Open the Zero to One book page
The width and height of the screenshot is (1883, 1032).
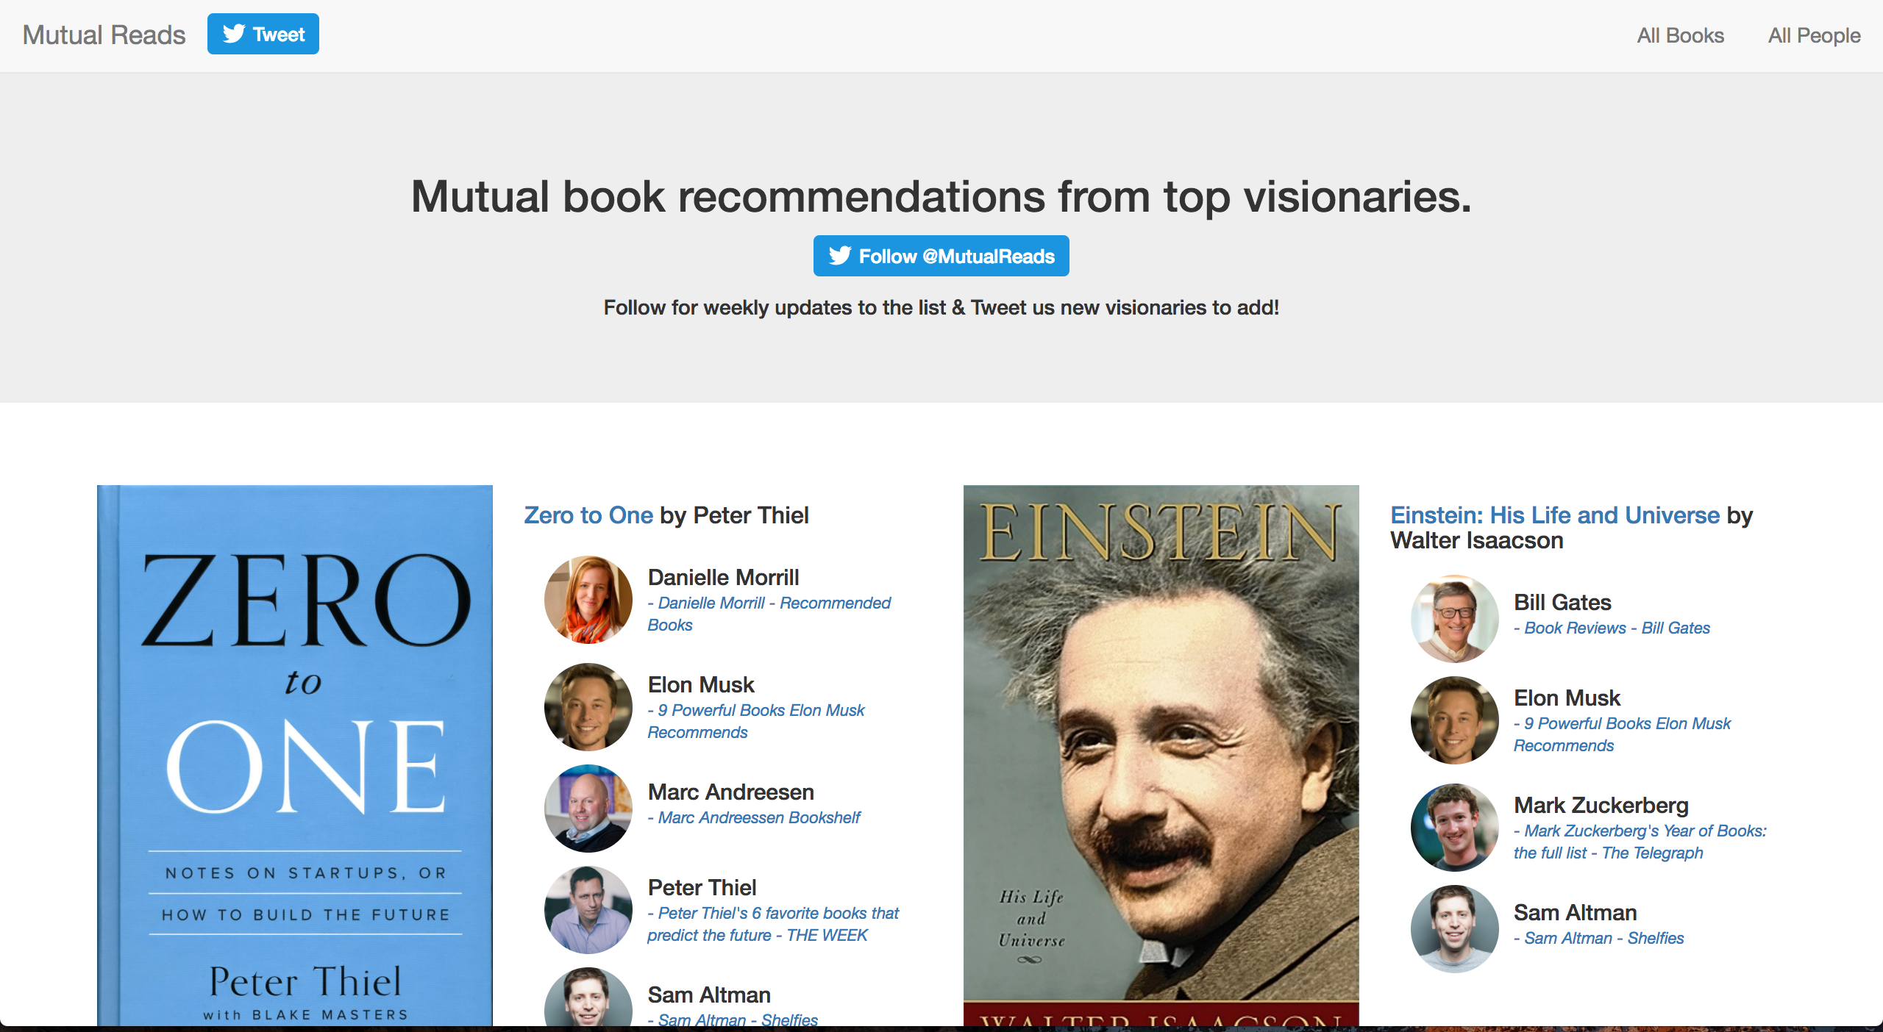[x=588, y=515]
